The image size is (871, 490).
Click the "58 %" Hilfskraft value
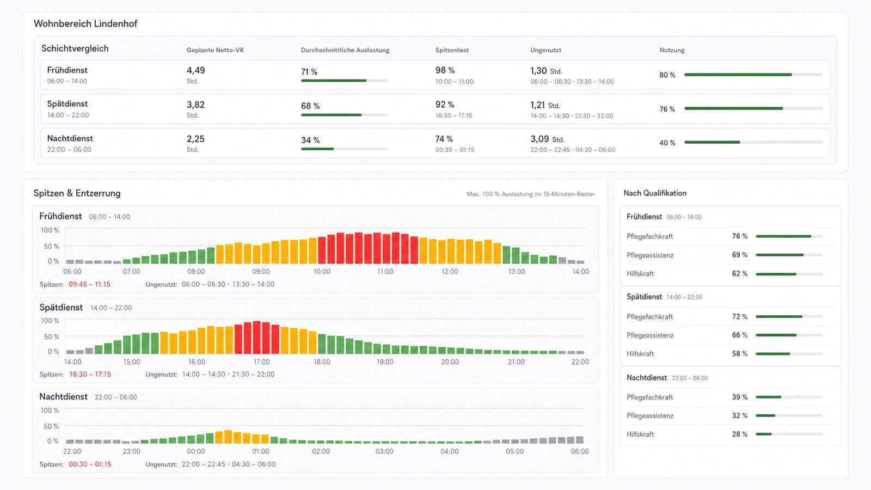740,353
